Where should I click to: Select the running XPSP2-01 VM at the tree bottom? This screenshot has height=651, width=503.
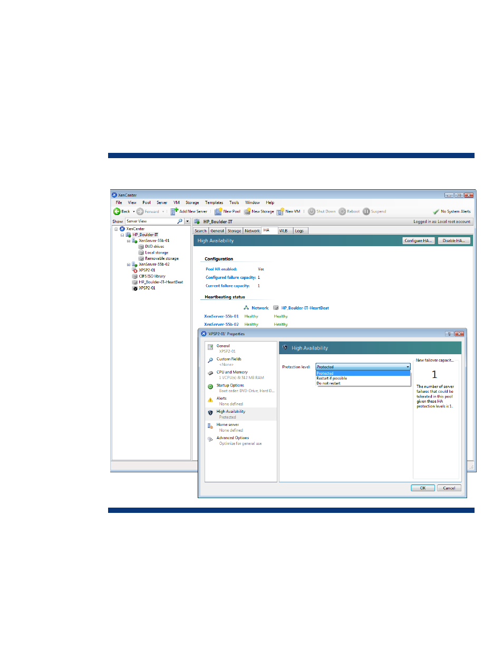147,288
